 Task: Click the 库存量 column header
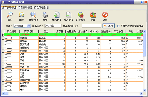pyautogui.click(x=60, y=31)
